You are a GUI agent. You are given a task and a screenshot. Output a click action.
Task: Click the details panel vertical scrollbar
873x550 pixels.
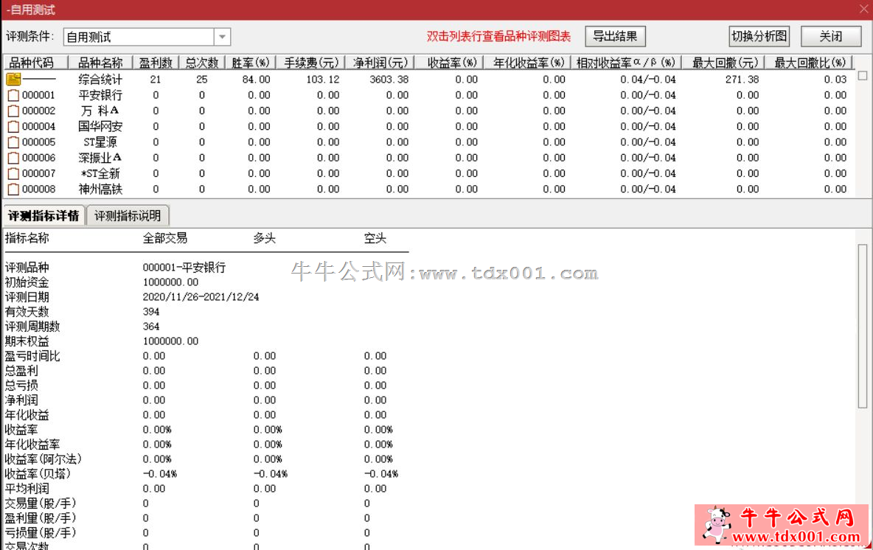(x=862, y=324)
